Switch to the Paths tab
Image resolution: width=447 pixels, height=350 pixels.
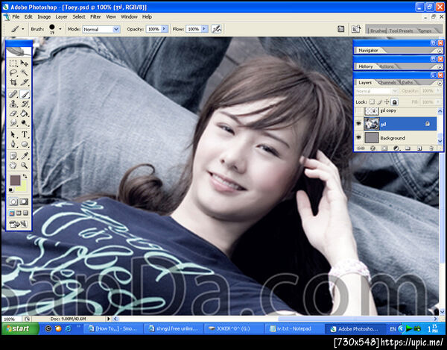coord(408,83)
